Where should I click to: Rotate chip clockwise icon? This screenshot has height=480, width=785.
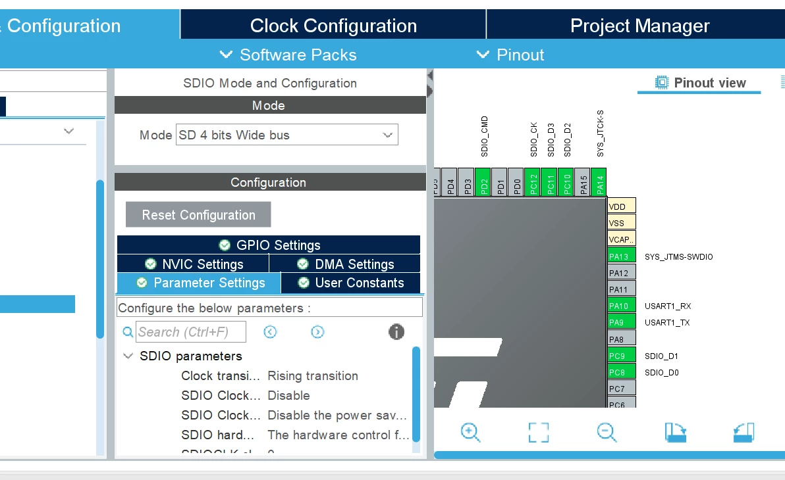point(676,433)
